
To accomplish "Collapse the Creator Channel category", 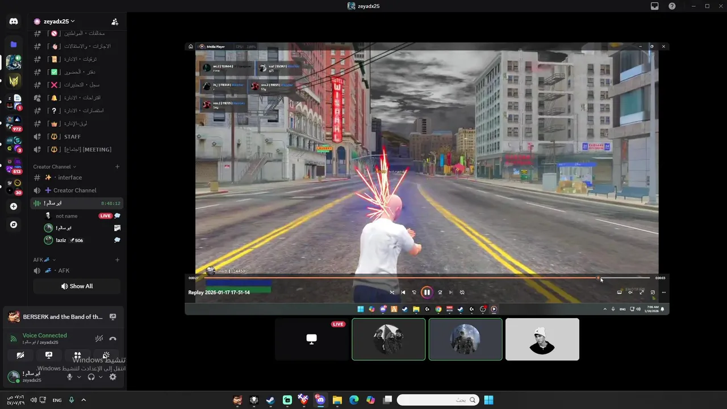I will coord(55,166).
